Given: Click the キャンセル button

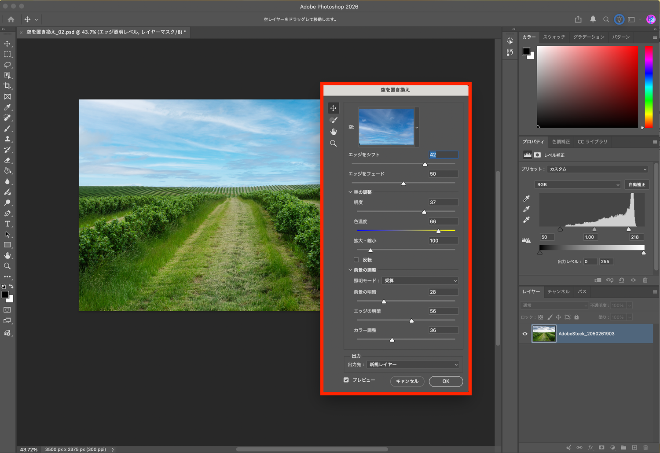Looking at the screenshot, I should [407, 381].
